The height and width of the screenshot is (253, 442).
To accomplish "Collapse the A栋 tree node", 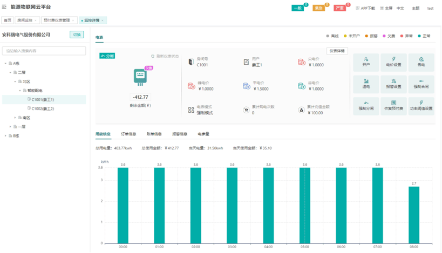I will pyautogui.click(x=6, y=63).
